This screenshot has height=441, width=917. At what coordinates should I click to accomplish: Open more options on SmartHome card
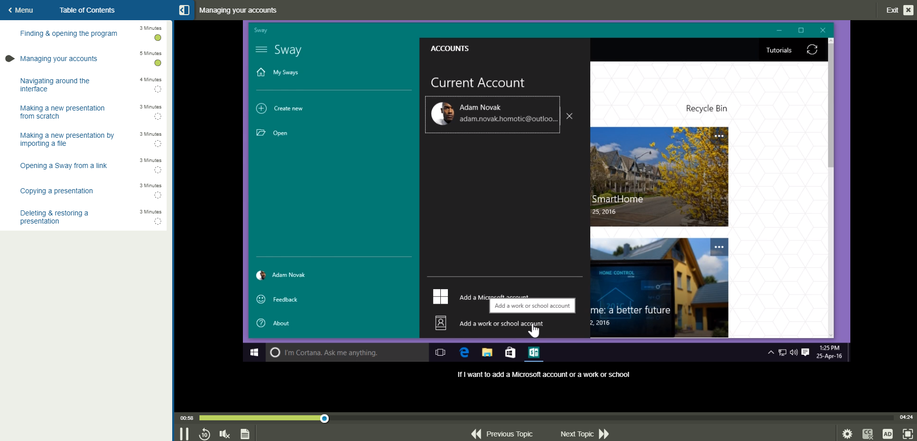[719, 136]
